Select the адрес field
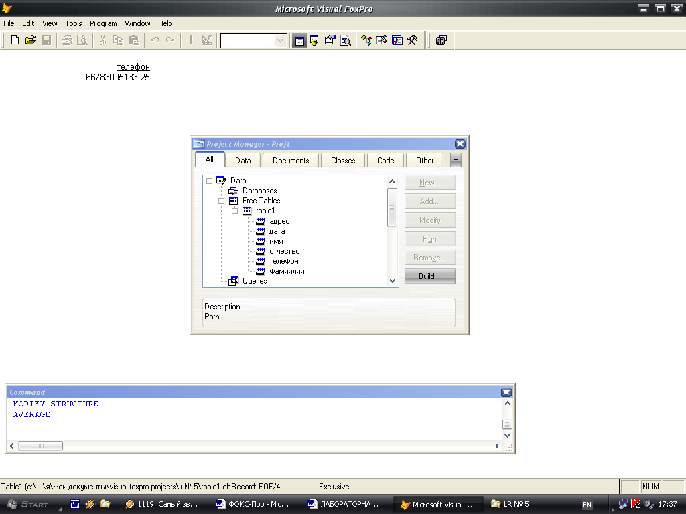Image resolution: width=686 pixels, height=514 pixels. point(279,221)
